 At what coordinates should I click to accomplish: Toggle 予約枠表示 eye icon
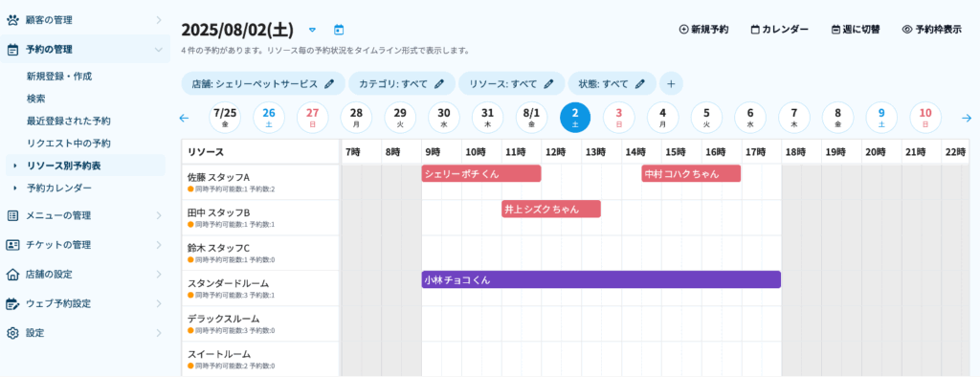click(907, 30)
